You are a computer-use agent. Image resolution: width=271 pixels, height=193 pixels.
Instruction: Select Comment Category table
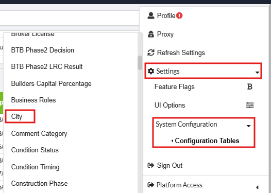point(39,134)
